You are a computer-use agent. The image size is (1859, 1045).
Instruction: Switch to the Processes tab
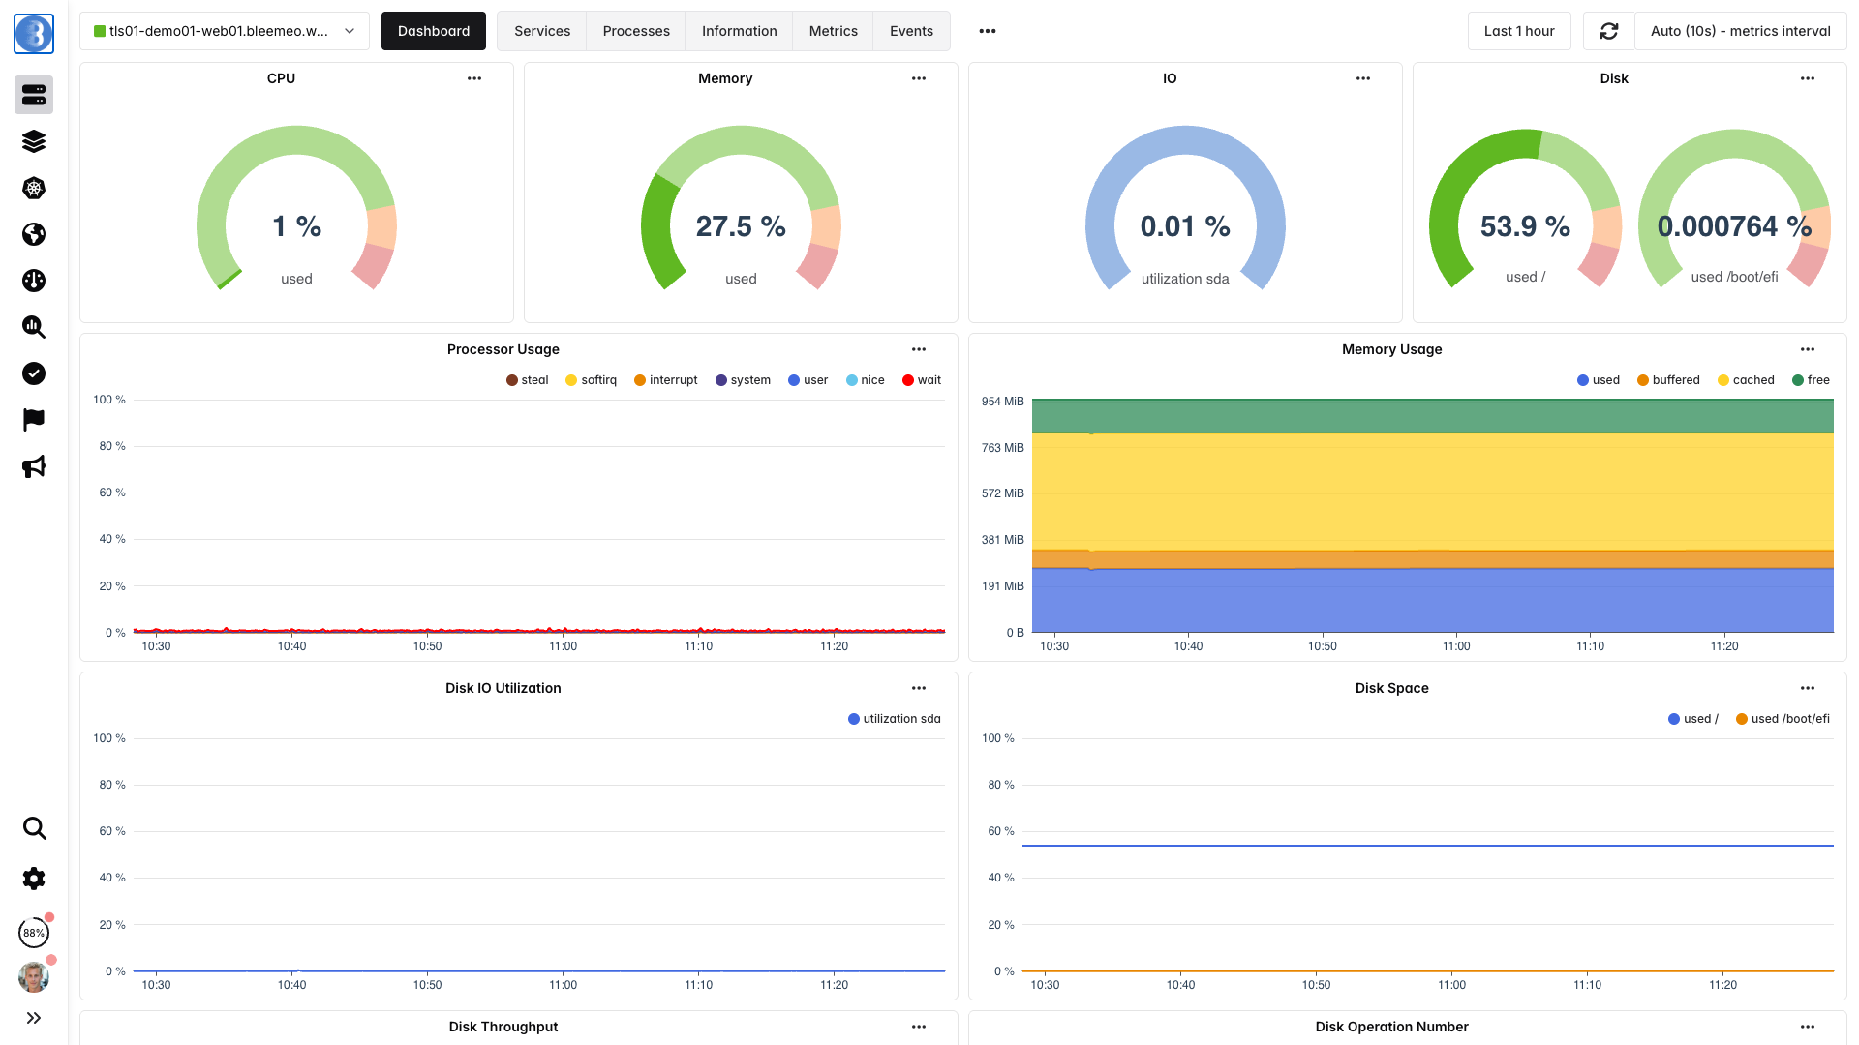636,31
